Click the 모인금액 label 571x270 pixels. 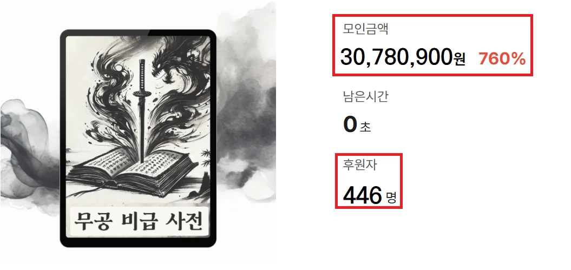click(x=366, y=28)
